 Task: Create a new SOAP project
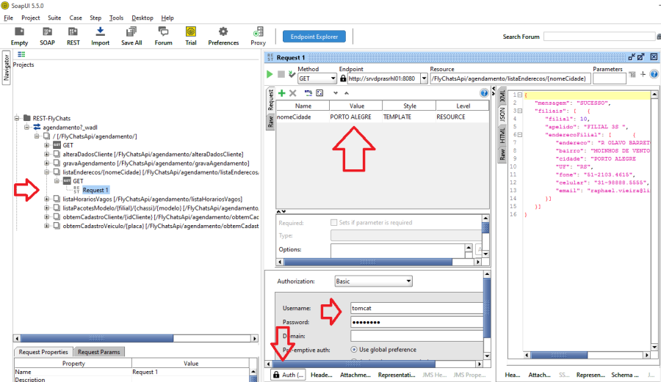(x=47, y=36)
